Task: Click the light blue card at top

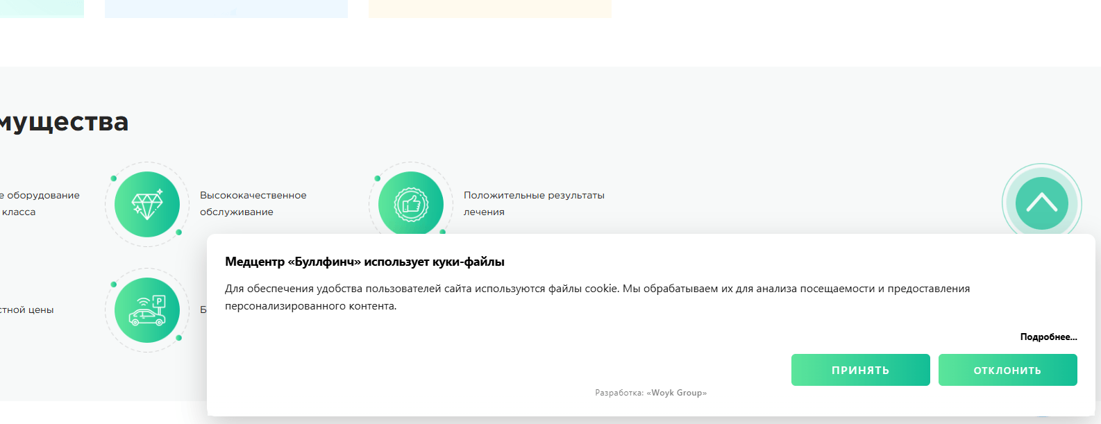Action: (226, 8)
